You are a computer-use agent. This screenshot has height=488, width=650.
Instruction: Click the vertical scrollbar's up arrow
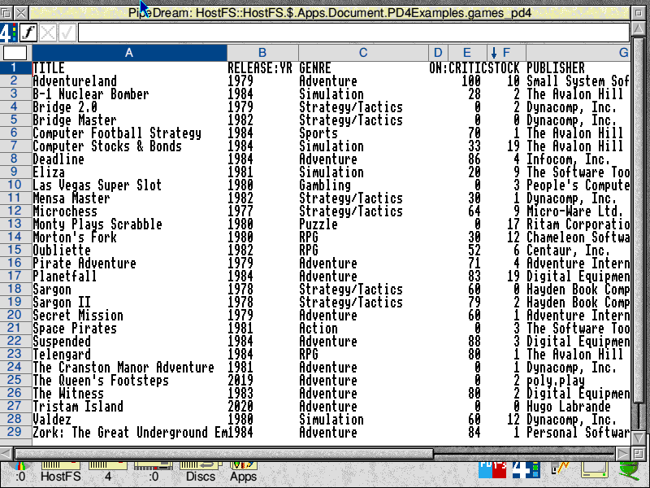pos(639,29)
